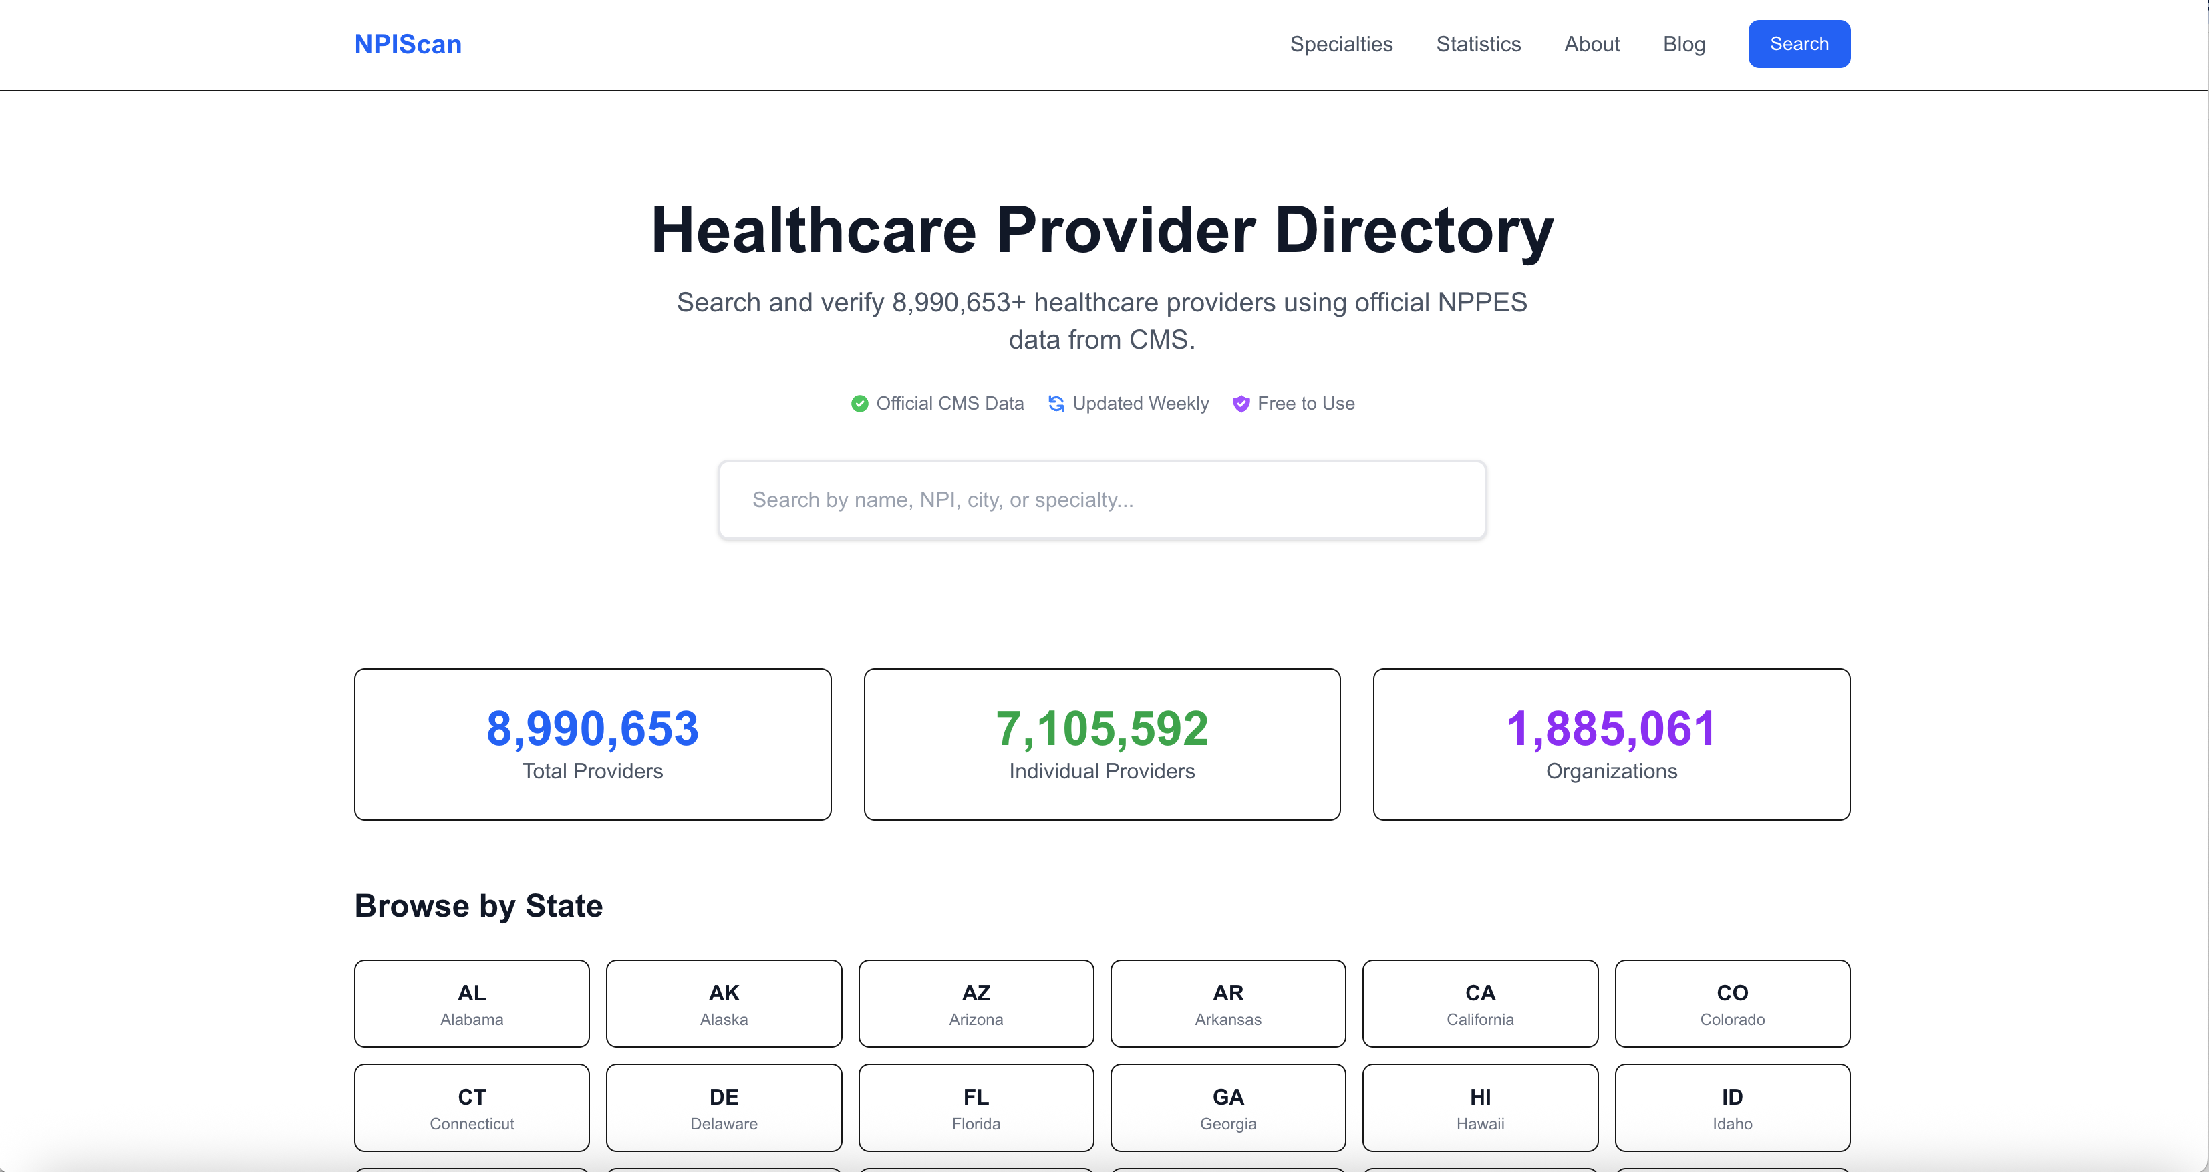This screenshot has width=2209, height=1172.
Task: Select the Organizations stat card
Action: pos(1610,743)
